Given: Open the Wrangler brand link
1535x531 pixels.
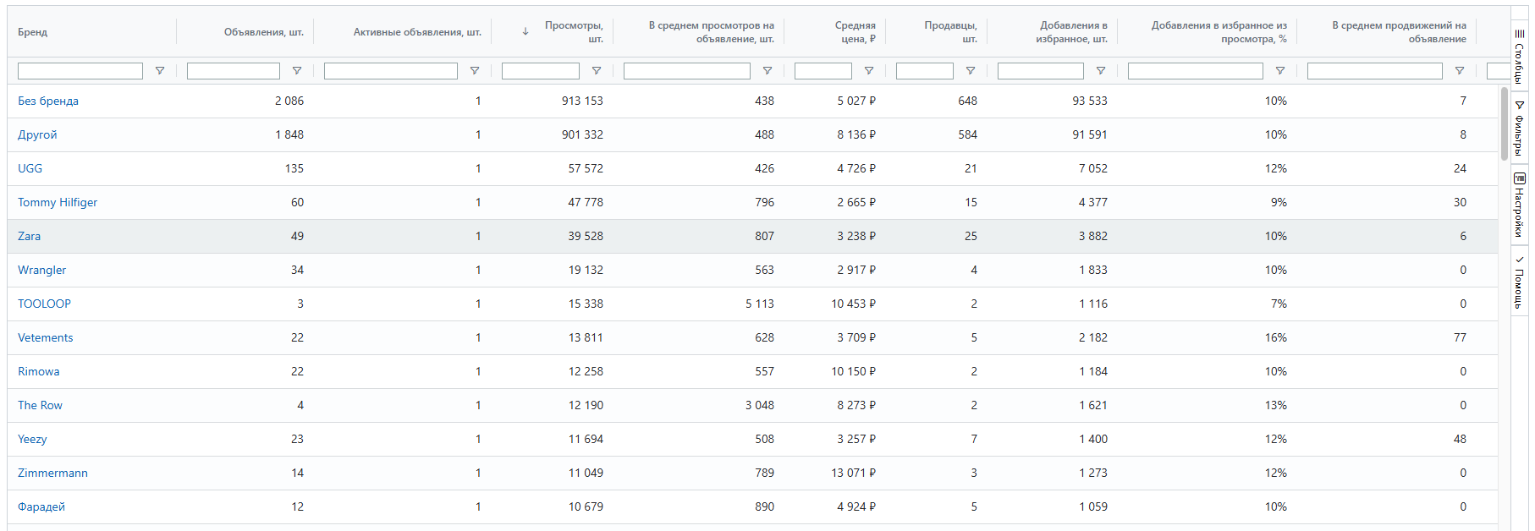Looking at the screenshot, I should [x=42, y=270].
